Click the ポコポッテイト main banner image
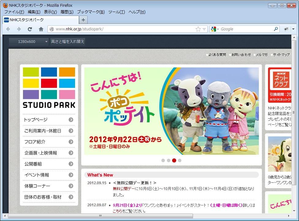299x221 pixels. 172,111
